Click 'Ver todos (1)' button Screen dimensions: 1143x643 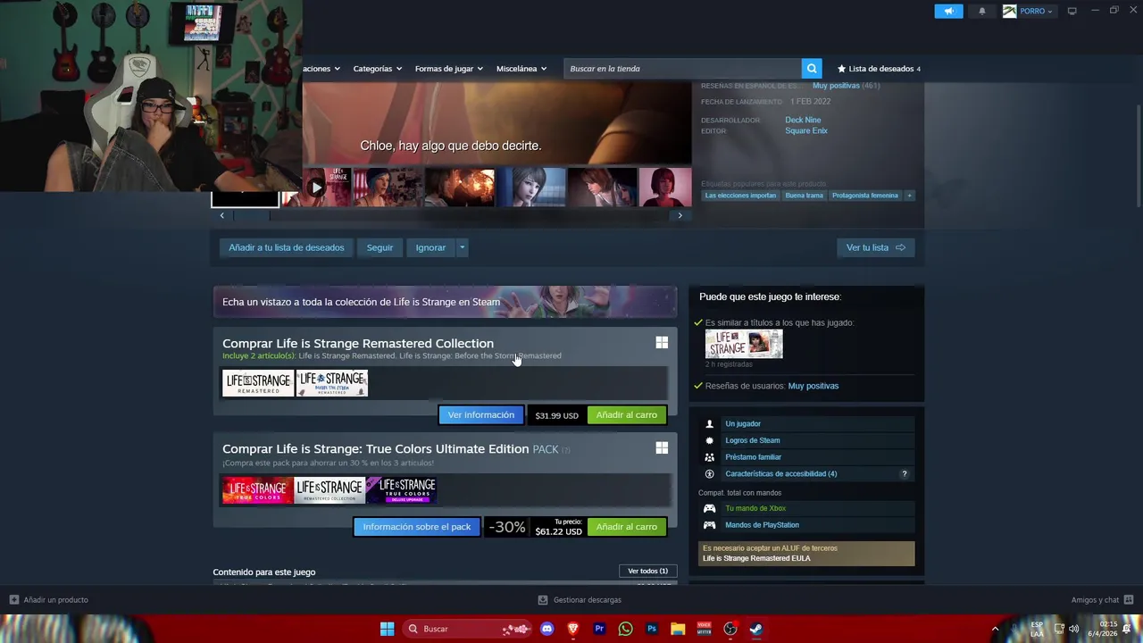coord(647,571)
